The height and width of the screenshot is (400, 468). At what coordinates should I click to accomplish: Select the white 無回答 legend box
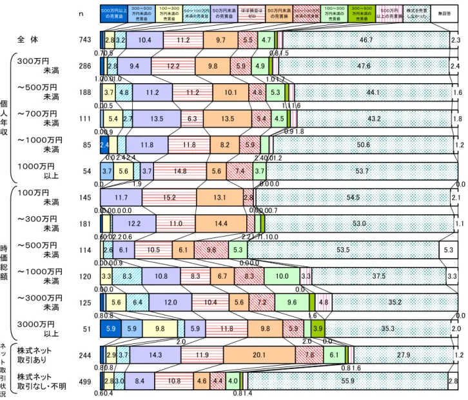444,14
